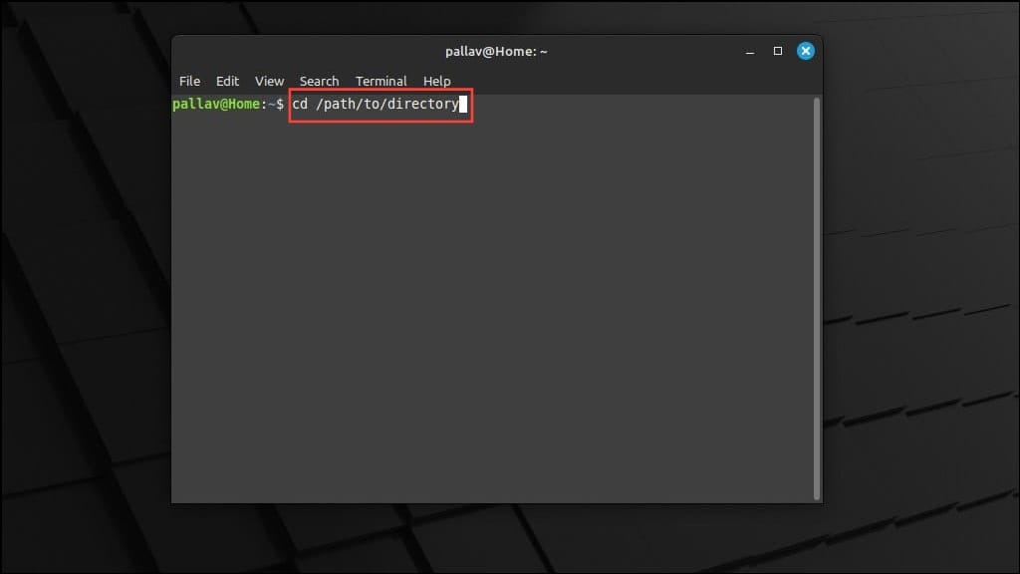This screenshot has height=574, width=1020.
Task: Open the Help menu
Action: 436,81
